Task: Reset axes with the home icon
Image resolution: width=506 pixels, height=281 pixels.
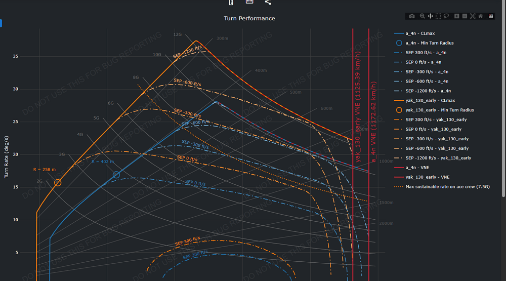Action: tap(481, 16)
